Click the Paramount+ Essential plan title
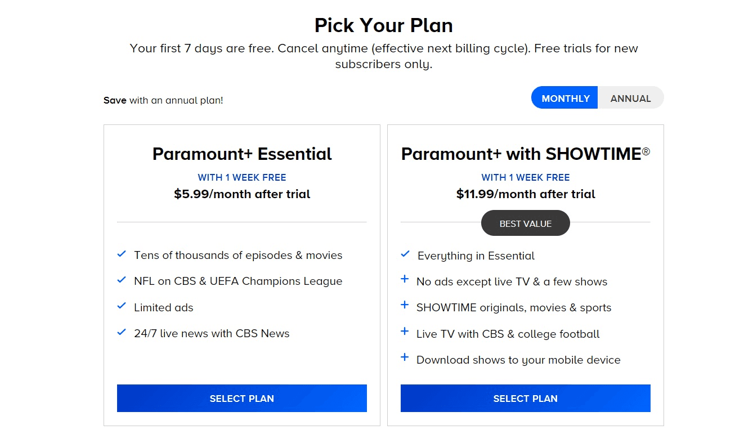 [x=242, y=154]
